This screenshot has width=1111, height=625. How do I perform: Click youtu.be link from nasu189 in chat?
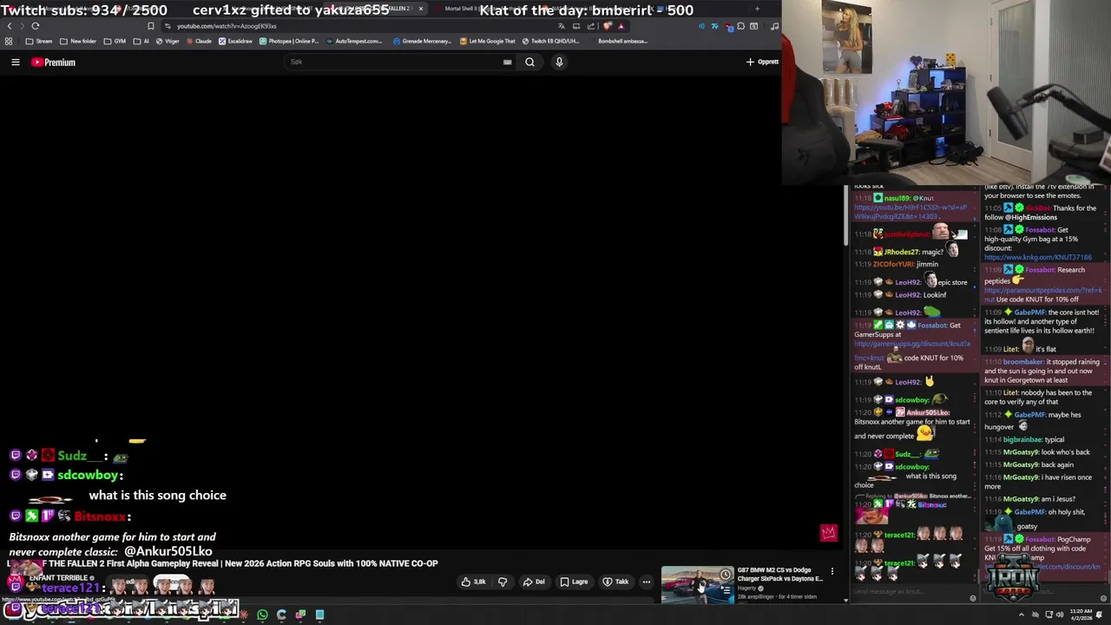coord(910,212)
